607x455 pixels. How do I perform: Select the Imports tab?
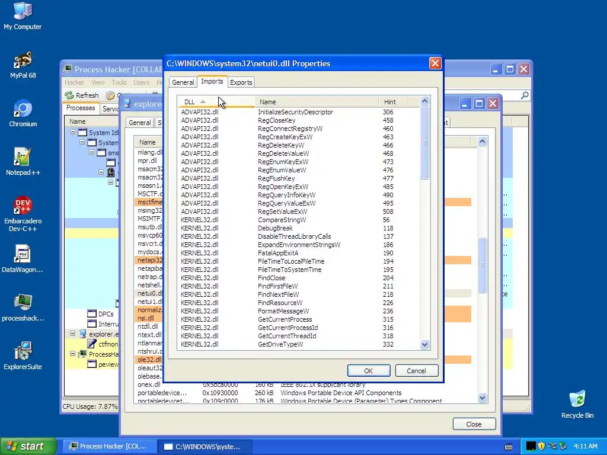point(212,81)
